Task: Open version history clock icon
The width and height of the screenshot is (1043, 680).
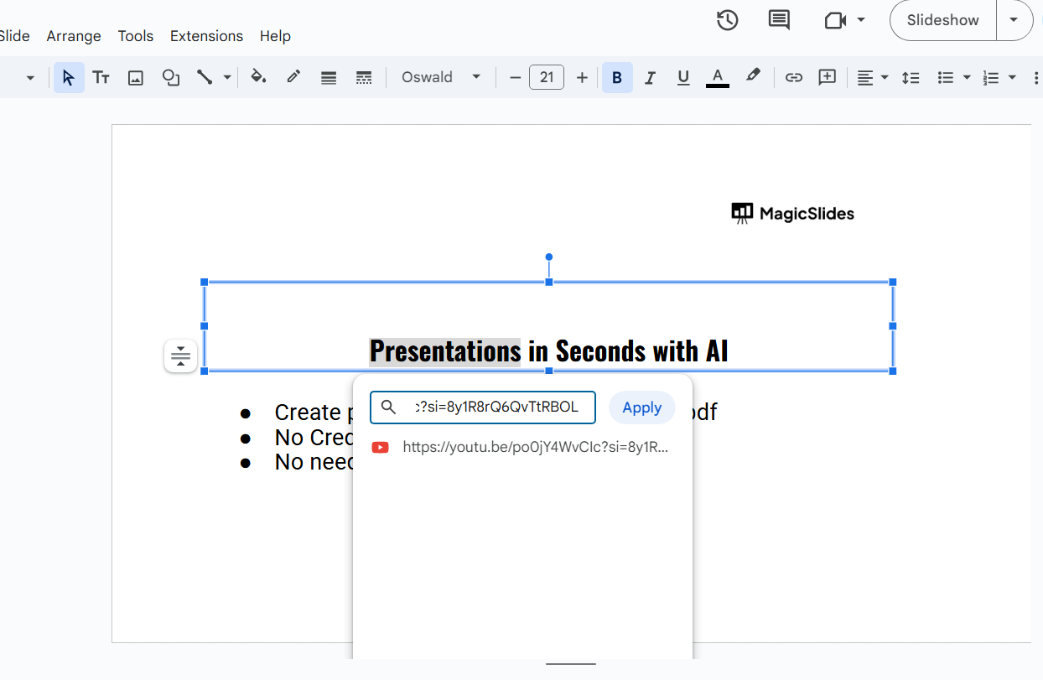Action: [x=727, y=20]
